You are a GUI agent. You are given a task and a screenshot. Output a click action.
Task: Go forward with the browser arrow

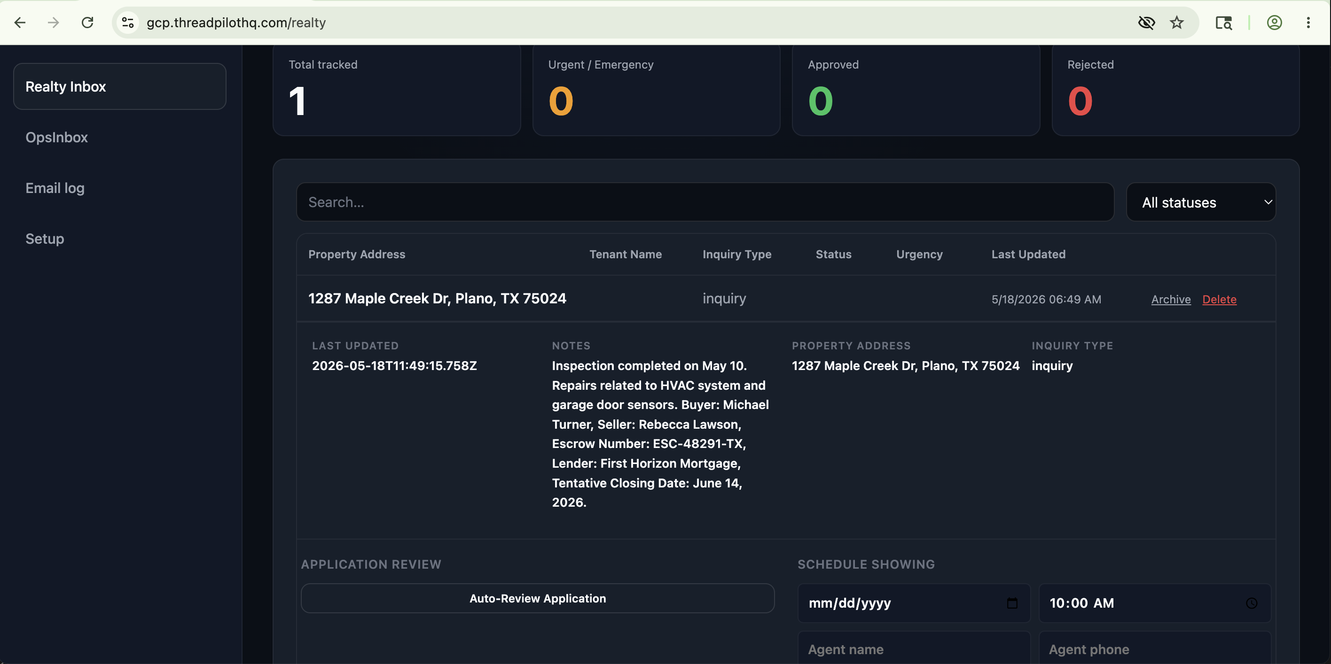53,23
